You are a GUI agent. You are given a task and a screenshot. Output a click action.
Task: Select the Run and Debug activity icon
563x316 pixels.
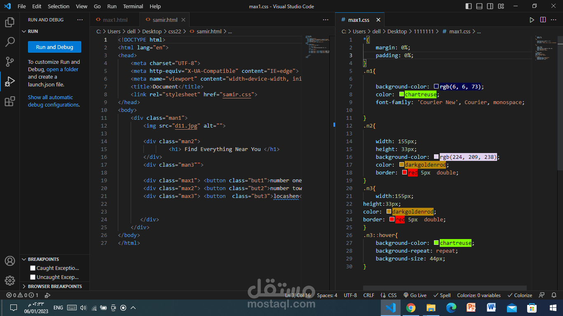pyautogui.click(x=10, y=81)
